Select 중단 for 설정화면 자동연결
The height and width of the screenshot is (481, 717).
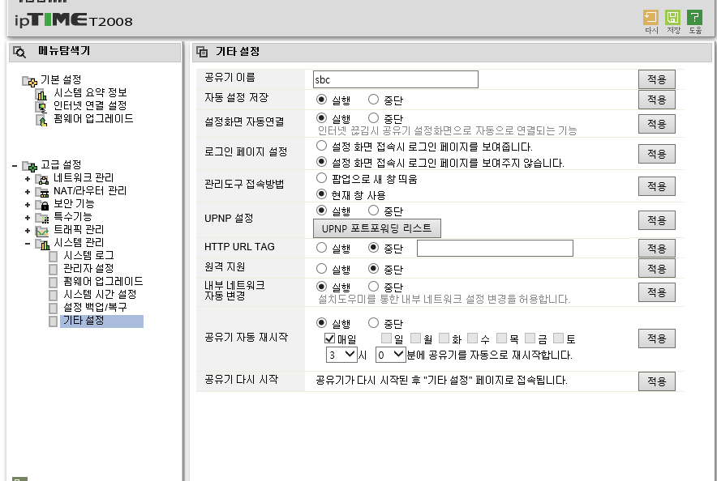[374, 117]
